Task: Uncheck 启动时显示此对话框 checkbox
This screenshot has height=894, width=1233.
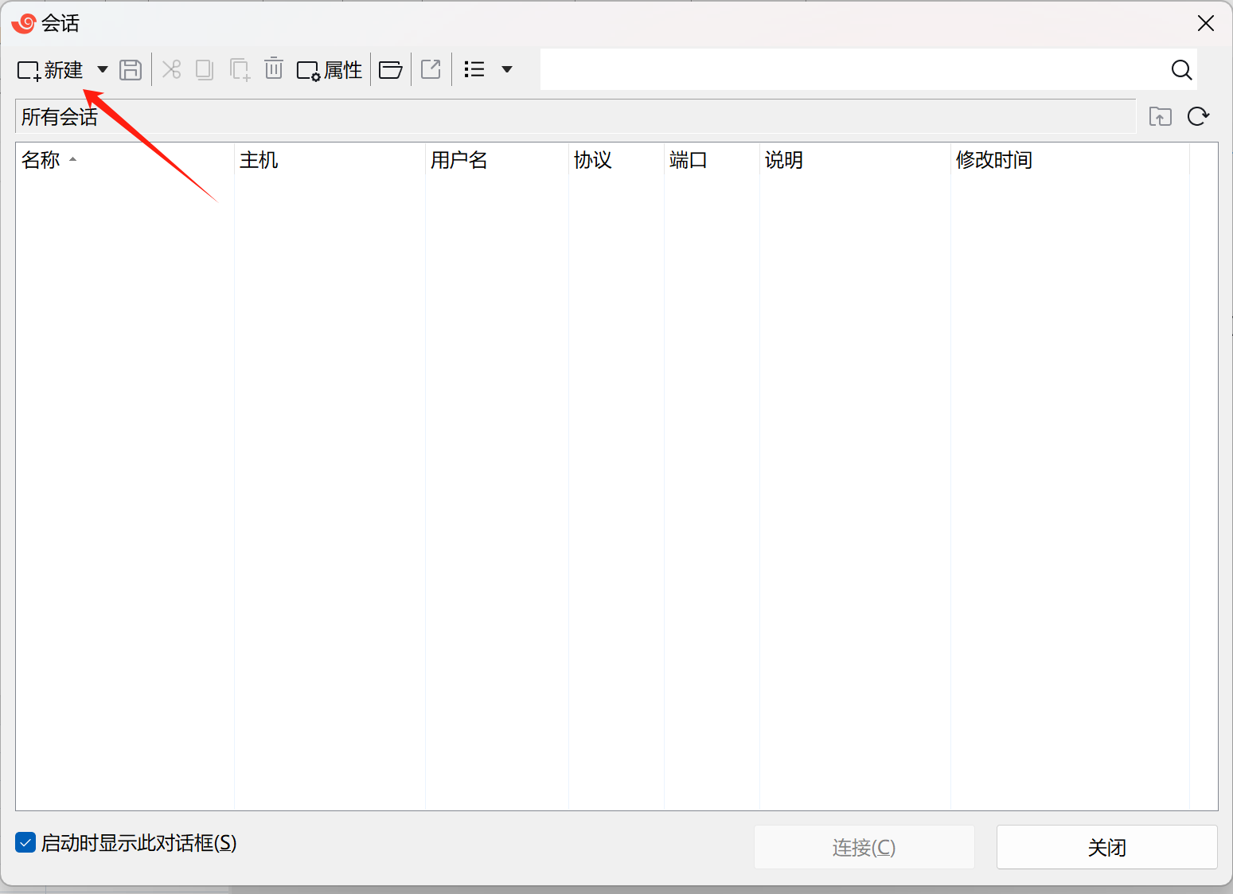Action: (25, 842)
